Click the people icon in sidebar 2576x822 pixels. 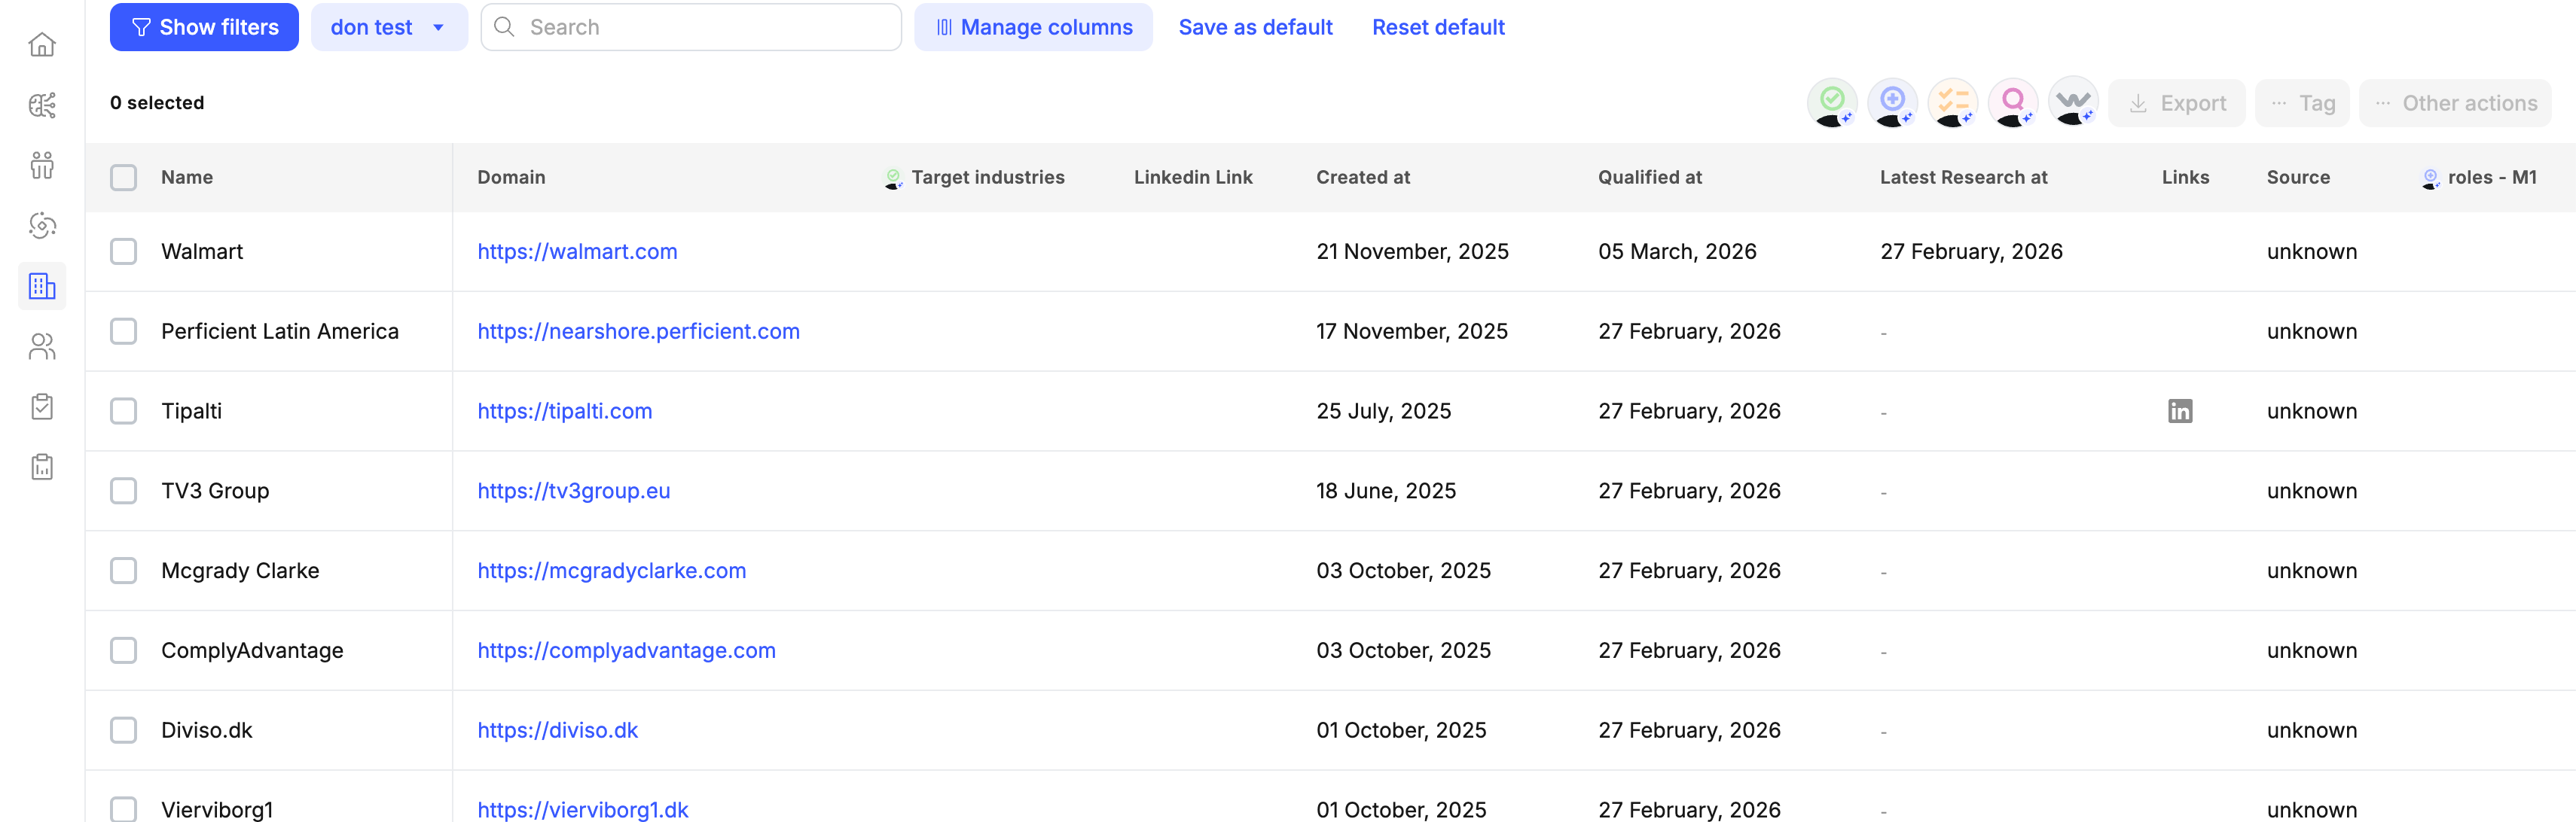[42, 346]
